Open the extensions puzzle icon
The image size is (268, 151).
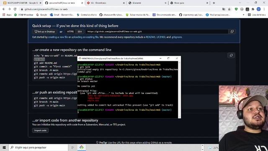click(253, 9)
